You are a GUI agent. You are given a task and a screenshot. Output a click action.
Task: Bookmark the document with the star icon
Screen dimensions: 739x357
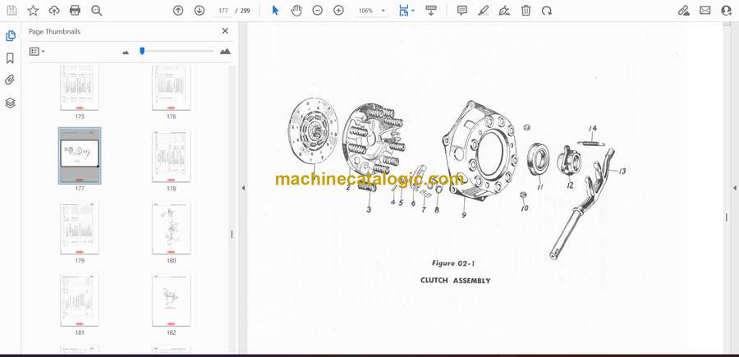[x=33, y=11]
